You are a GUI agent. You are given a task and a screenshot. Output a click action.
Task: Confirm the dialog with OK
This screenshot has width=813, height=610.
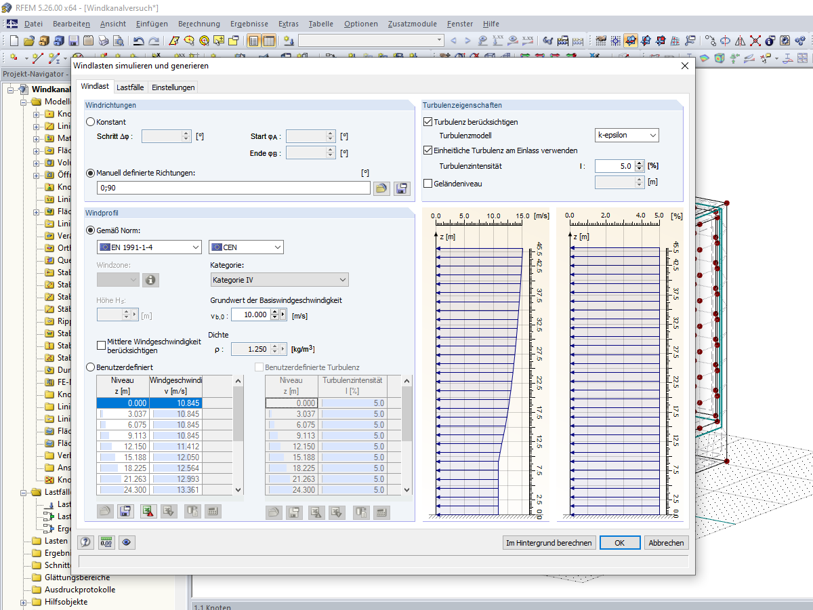click(x=619, y=542)
